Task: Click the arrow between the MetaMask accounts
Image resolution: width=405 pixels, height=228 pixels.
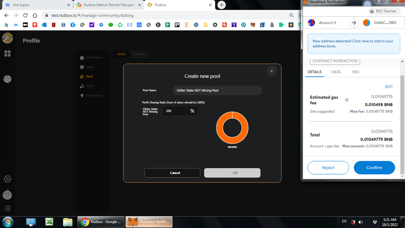Action: [354, 23]
